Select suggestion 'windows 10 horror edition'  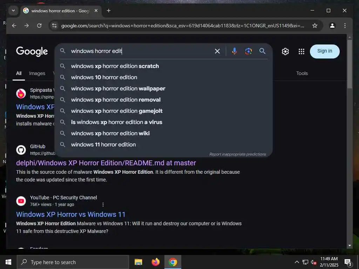click(x=163, y=77)
